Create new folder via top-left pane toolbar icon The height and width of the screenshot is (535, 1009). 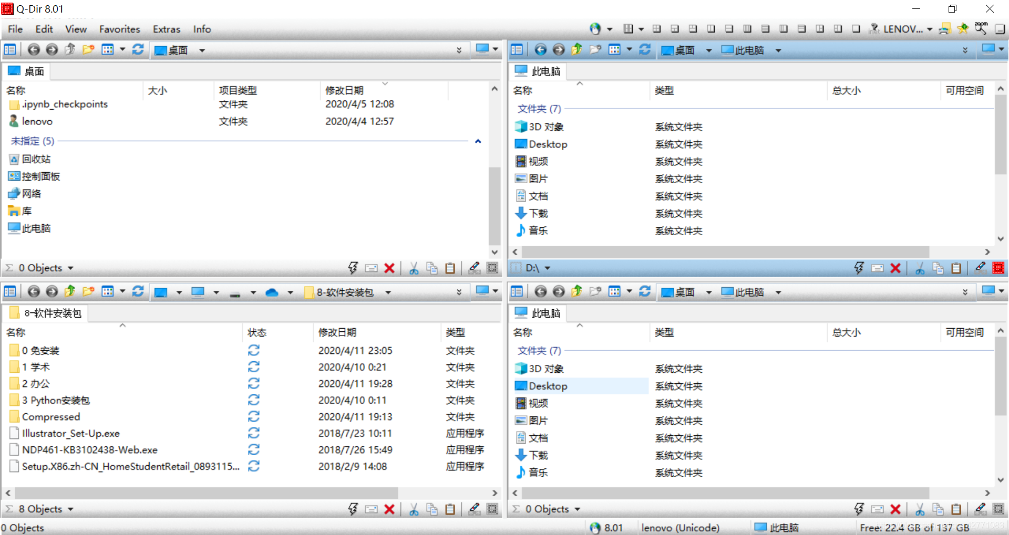click(88, 49)
